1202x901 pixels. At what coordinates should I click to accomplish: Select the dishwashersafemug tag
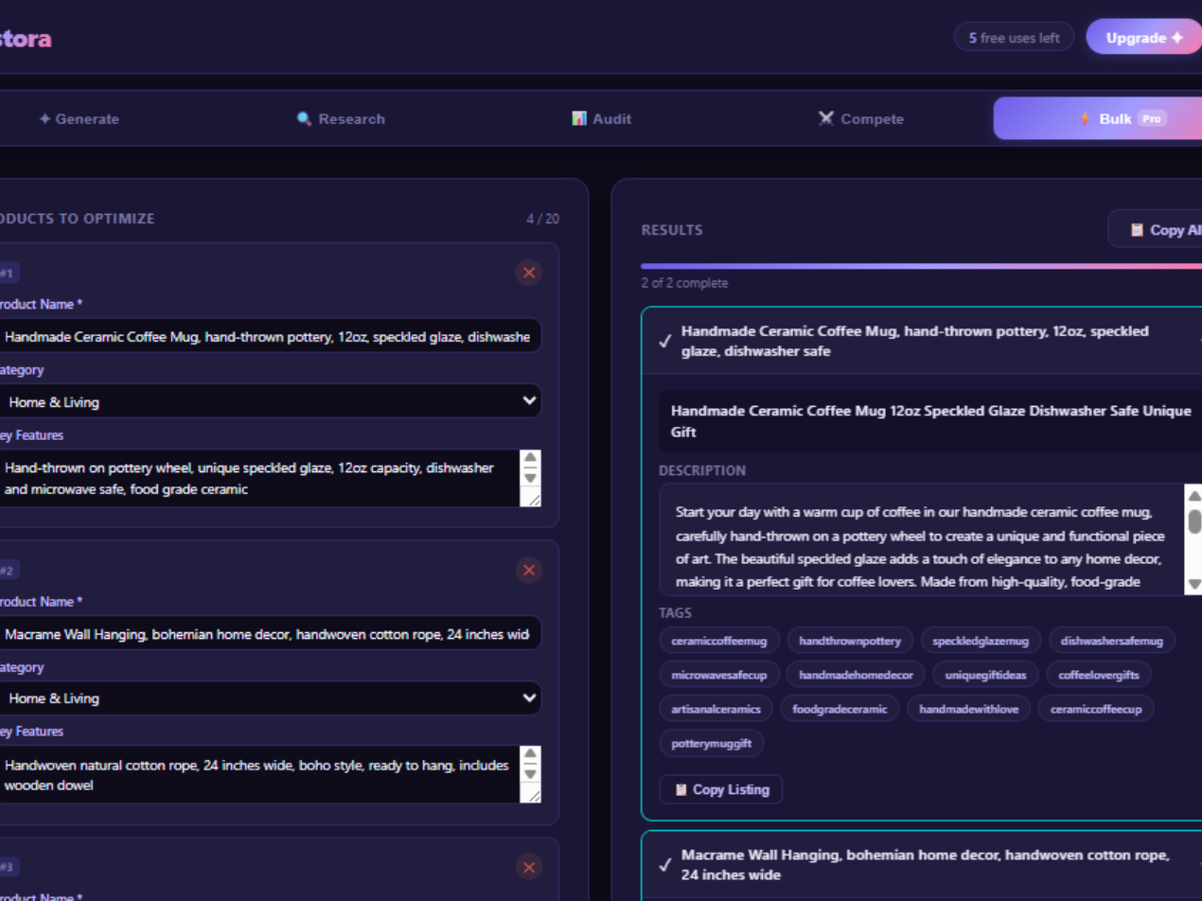point(1112,641)
